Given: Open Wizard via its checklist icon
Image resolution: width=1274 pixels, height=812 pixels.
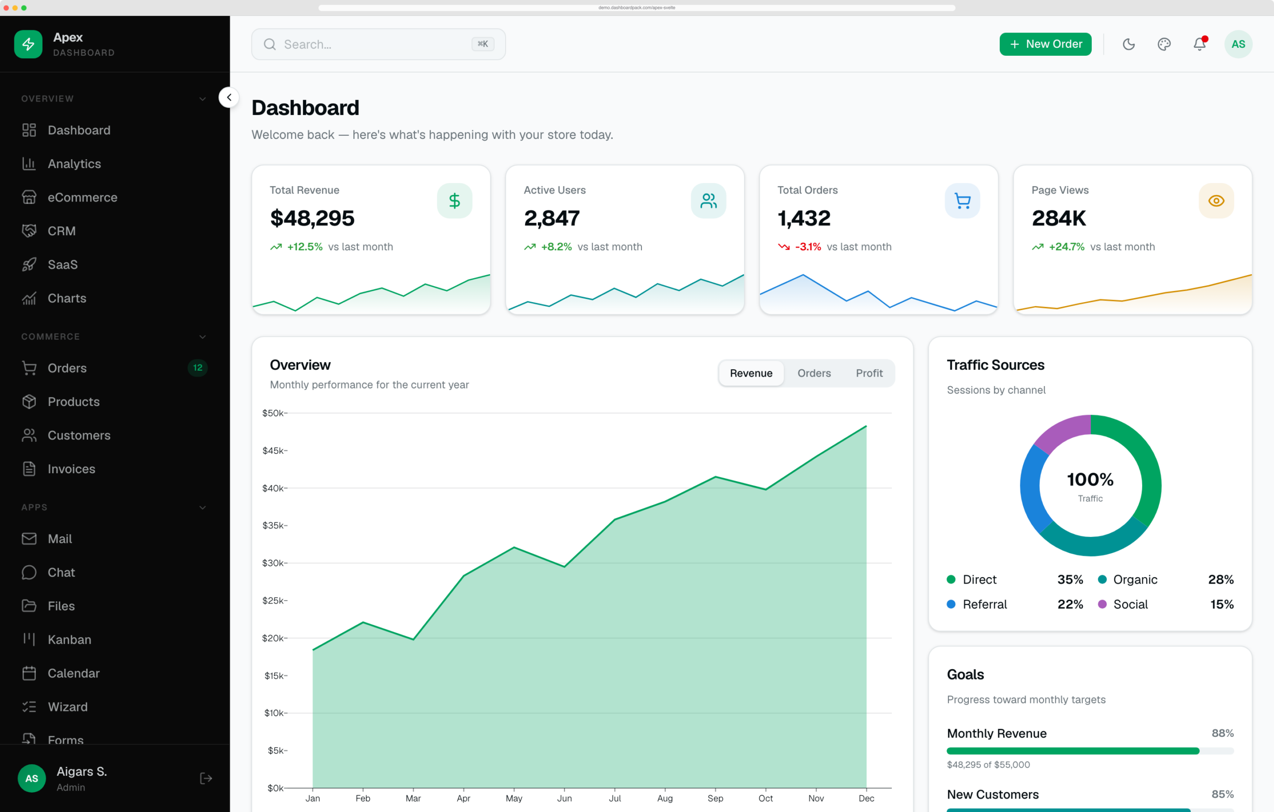Looking at the screenshot, I should 29,707.
